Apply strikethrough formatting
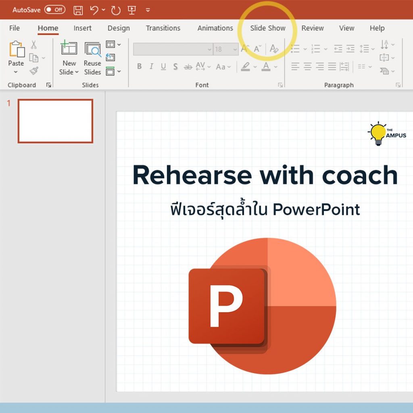413x413 pixels. click(188, 67)
